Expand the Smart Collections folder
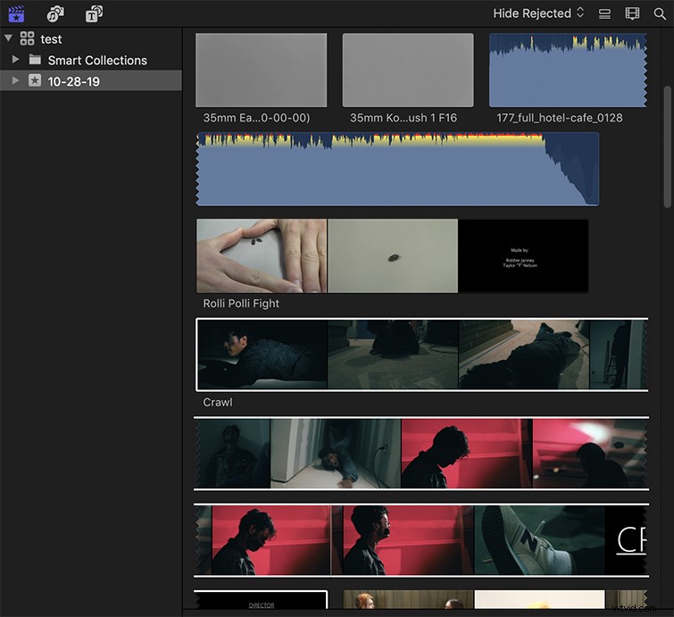The height and width of the screenshot is (617, 674). [x=15, y=59]
